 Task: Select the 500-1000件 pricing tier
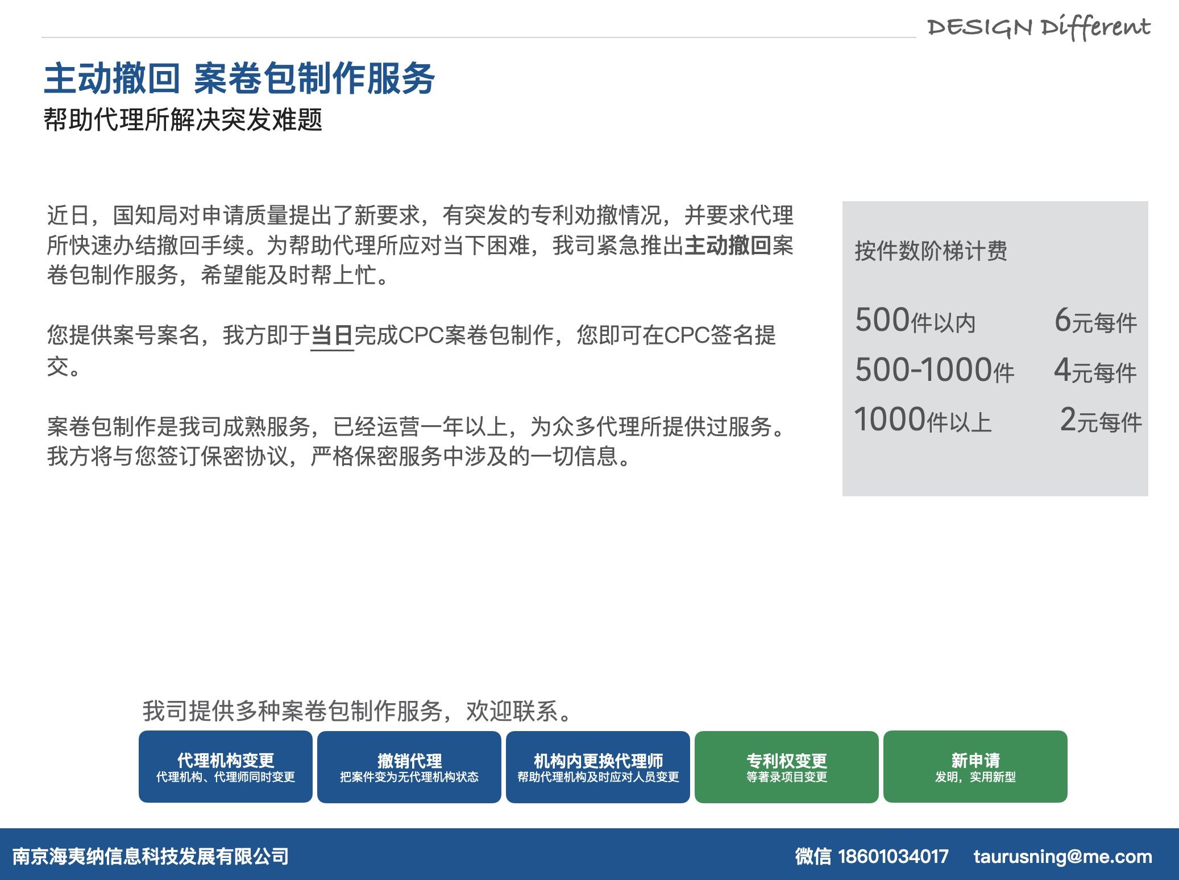pos(935,371)
